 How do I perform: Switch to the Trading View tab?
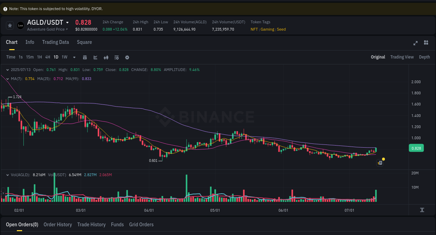point(402,57)
